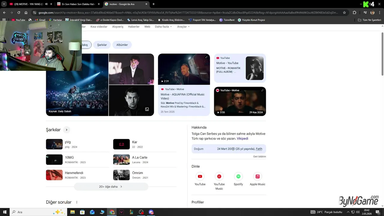Viewport: 384px width, 216px height.
Task: Bookmark this page with the star icon
Action: [344, 13]
